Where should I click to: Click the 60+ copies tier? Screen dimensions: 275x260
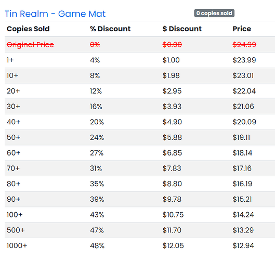[14, 153]
